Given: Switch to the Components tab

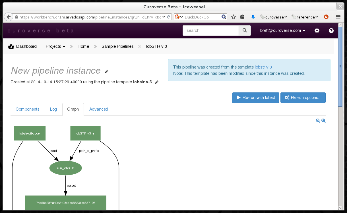Looking at the screenshot, I should pyautogui.click(x=28, y=109).
